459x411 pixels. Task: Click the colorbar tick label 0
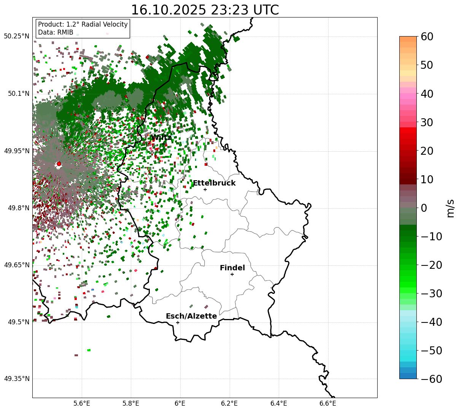424,208
